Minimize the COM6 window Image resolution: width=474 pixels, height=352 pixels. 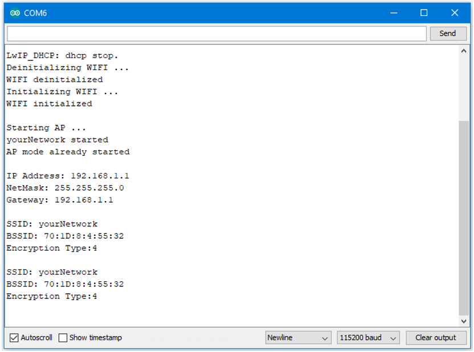pyautogui.click(x=394, y=13)
